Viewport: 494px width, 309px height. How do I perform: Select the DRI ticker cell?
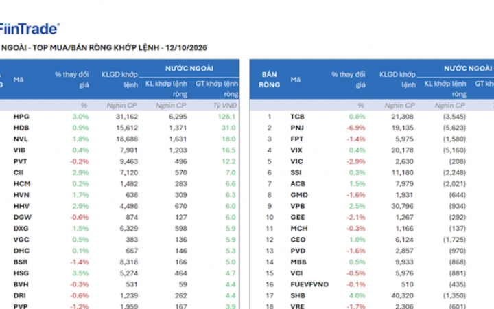pyautogui.click(x=19, y=295)
